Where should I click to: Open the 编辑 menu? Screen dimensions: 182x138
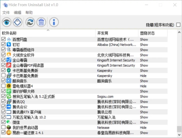click(x=18, y=12)
